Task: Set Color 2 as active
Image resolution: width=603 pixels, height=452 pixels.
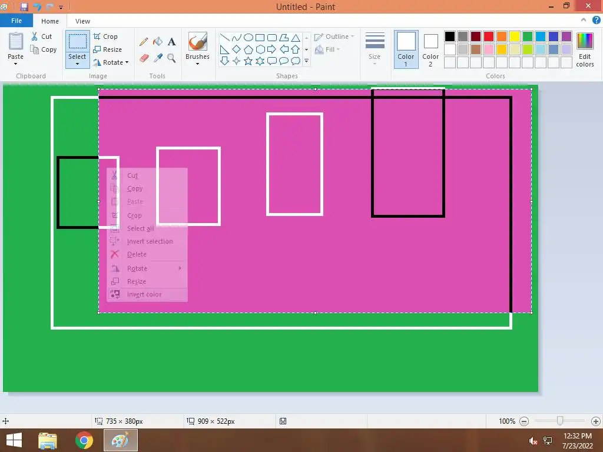Action: click(430, 49)
